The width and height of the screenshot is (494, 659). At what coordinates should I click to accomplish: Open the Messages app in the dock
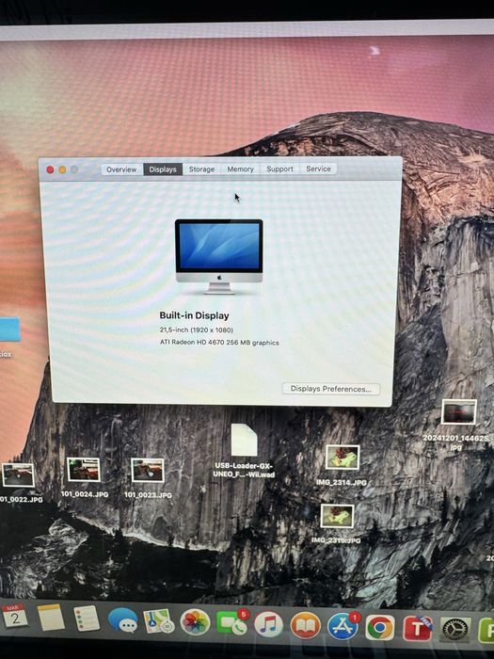pos(122,620)
